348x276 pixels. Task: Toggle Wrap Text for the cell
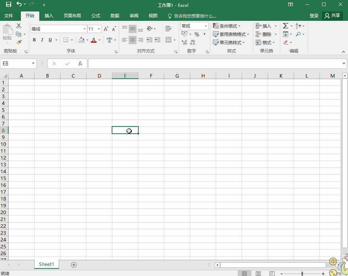pos(168,29)
